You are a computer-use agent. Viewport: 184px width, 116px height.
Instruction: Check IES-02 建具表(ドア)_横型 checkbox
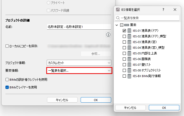tap(124, 36)
